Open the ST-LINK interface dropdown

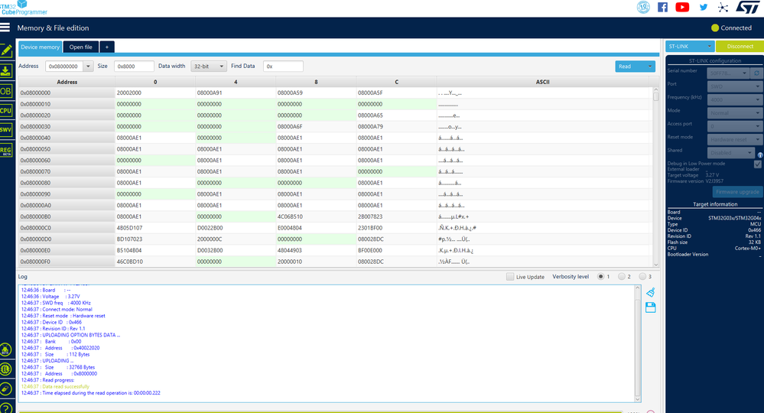(x=690, y=46)
